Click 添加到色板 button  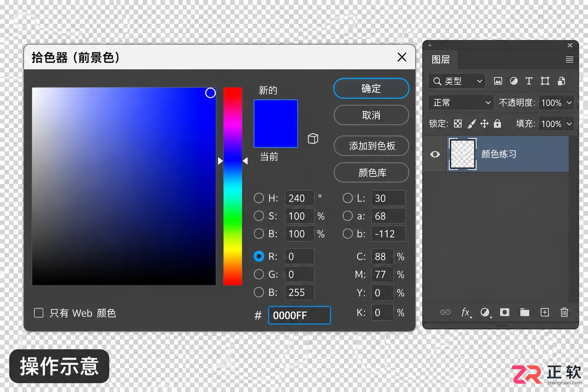point(371,146)
